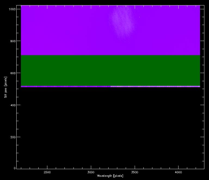The height and width of the screenshot is (180, 209).
Task: Click the 3500 wavelength tick label
Action: click(x=135, y=172)
